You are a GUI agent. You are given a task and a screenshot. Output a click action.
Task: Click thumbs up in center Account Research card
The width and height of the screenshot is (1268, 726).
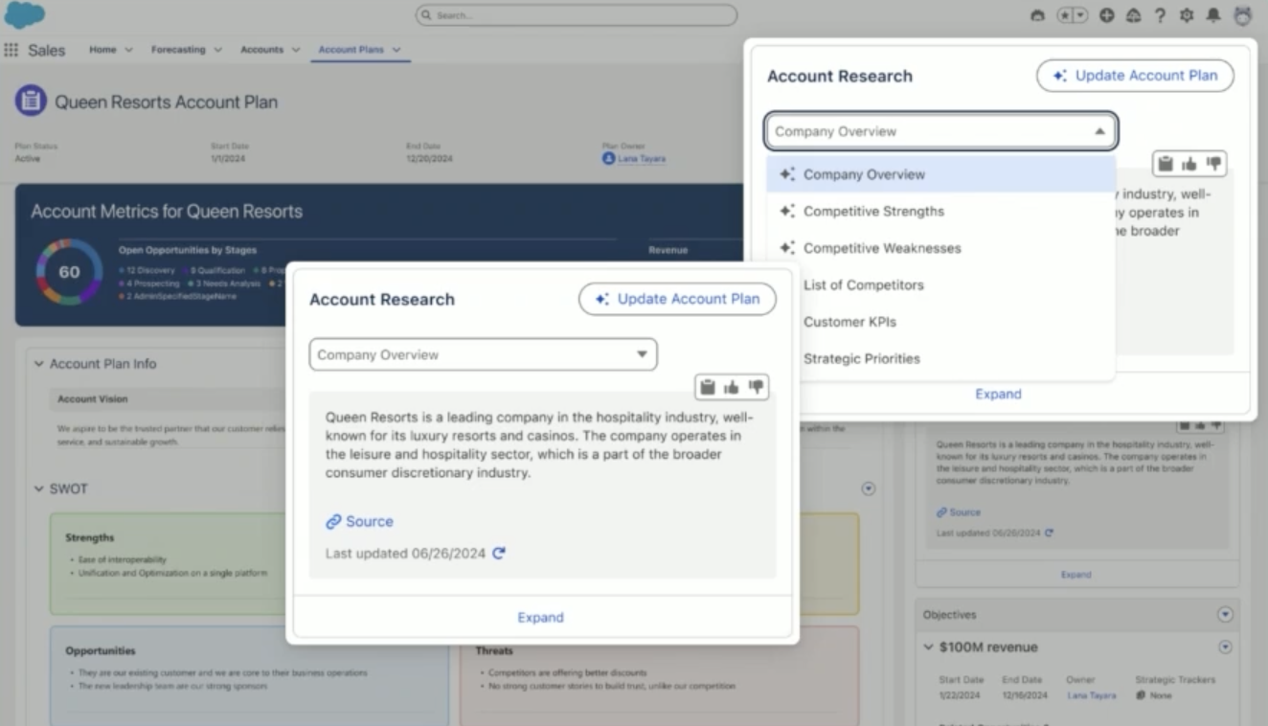pos(732,387)
